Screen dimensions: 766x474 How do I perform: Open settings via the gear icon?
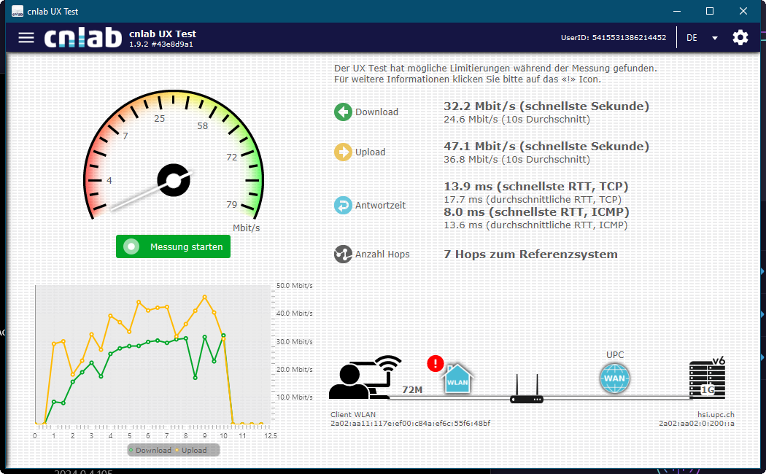[740, 38]
